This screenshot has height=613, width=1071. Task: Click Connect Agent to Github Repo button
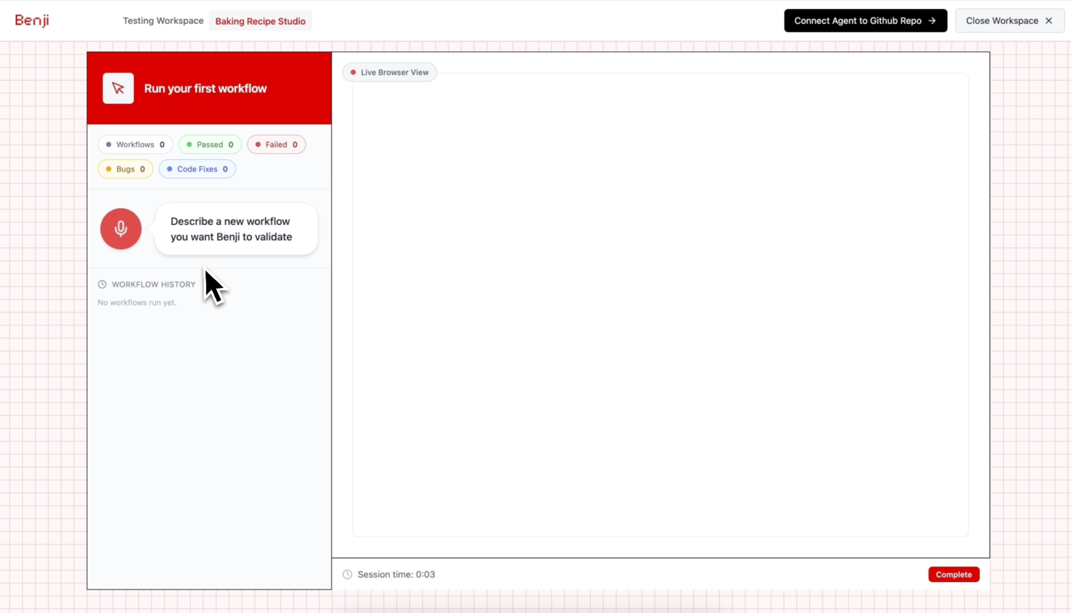click(857, 21)
